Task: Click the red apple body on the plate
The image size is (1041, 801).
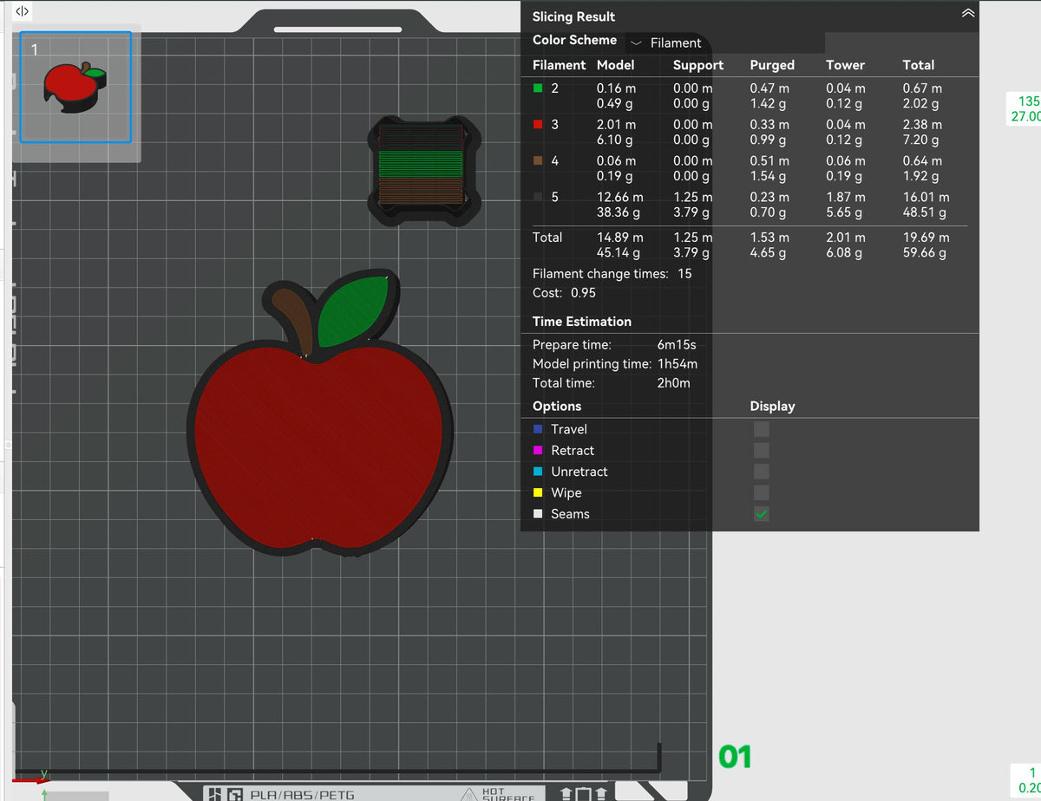Action: click(x=318, y=446)
